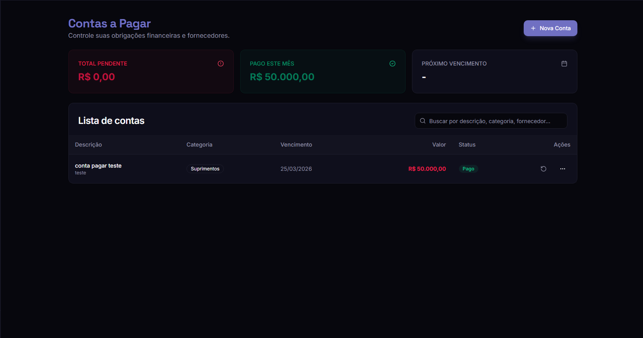
Task: Select the Suprimentos category badge
Action: click(205, 169)
